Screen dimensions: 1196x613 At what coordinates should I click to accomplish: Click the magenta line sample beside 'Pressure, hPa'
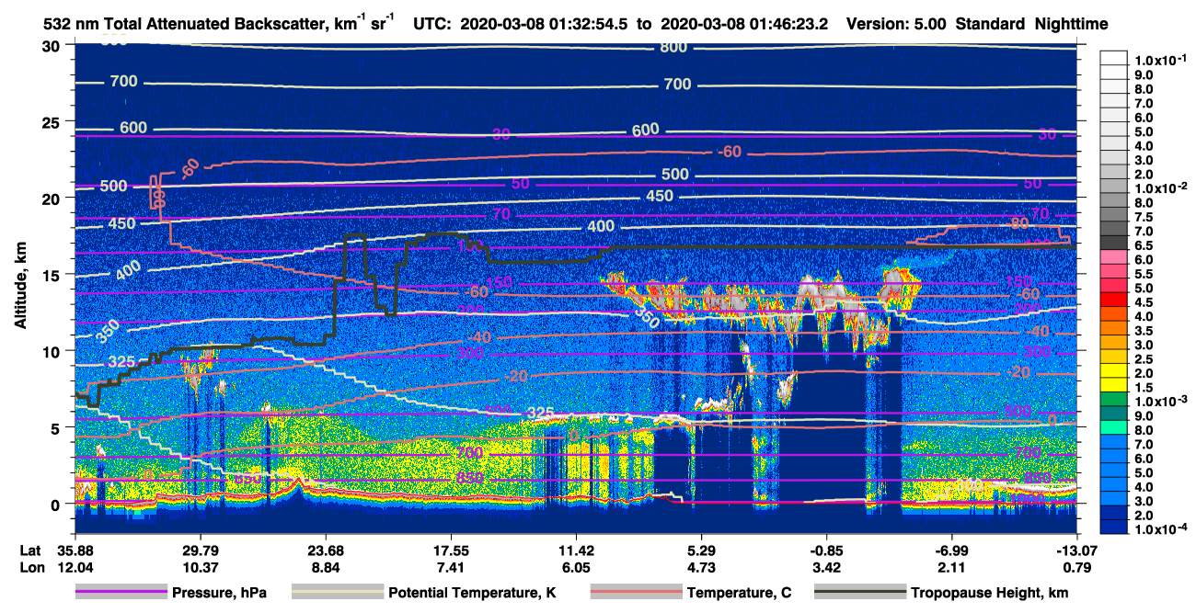tap(121, 593)
